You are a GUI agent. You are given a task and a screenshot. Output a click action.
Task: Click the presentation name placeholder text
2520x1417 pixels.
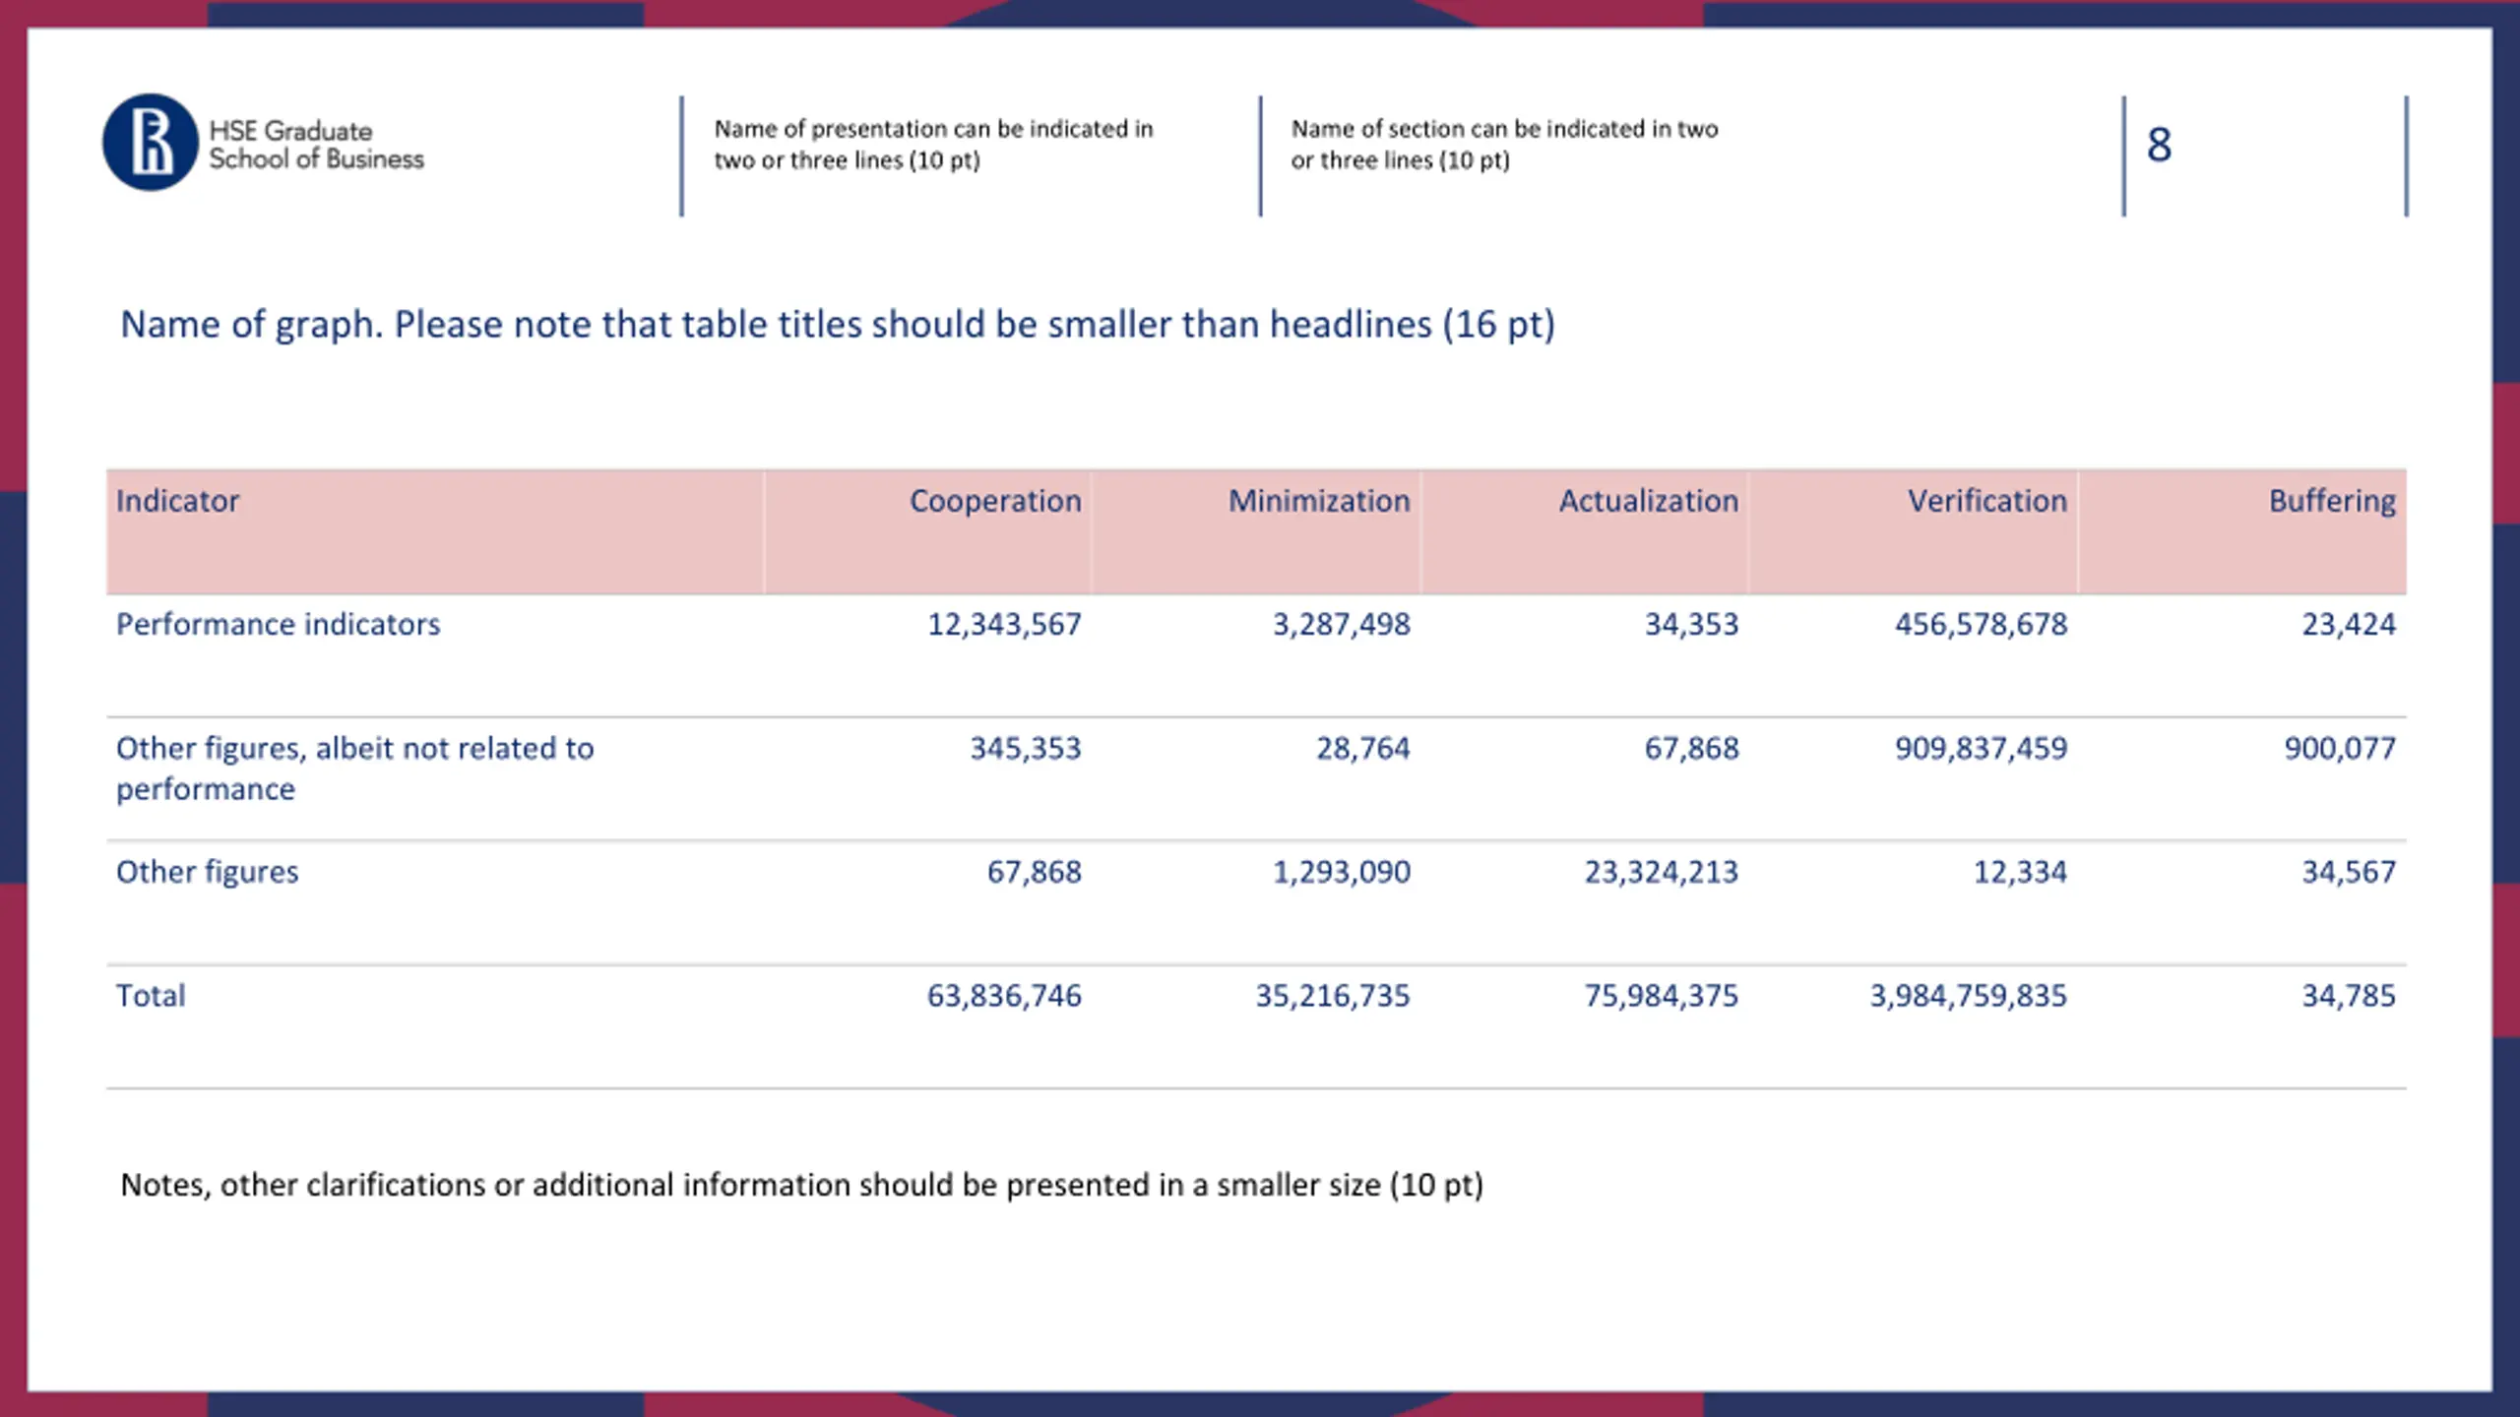(x=933, y=145)
